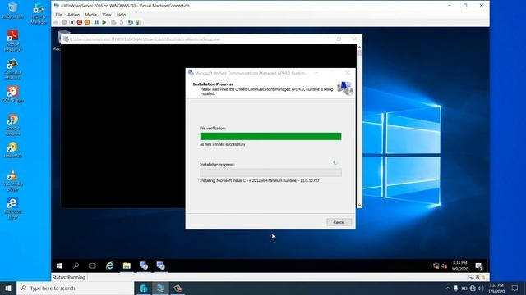
Task: Click the console window scroll up arrow
Action: click(x=359, y=48)
